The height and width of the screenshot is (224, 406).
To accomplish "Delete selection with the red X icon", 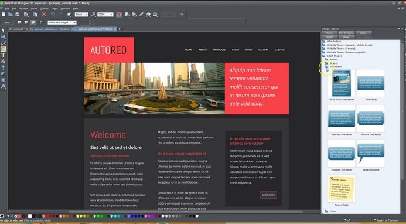I will (44, 15).
